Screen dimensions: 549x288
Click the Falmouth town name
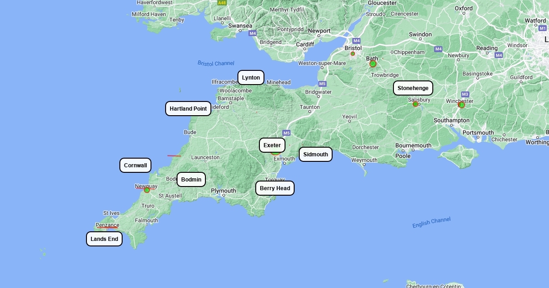click(146, 220)
